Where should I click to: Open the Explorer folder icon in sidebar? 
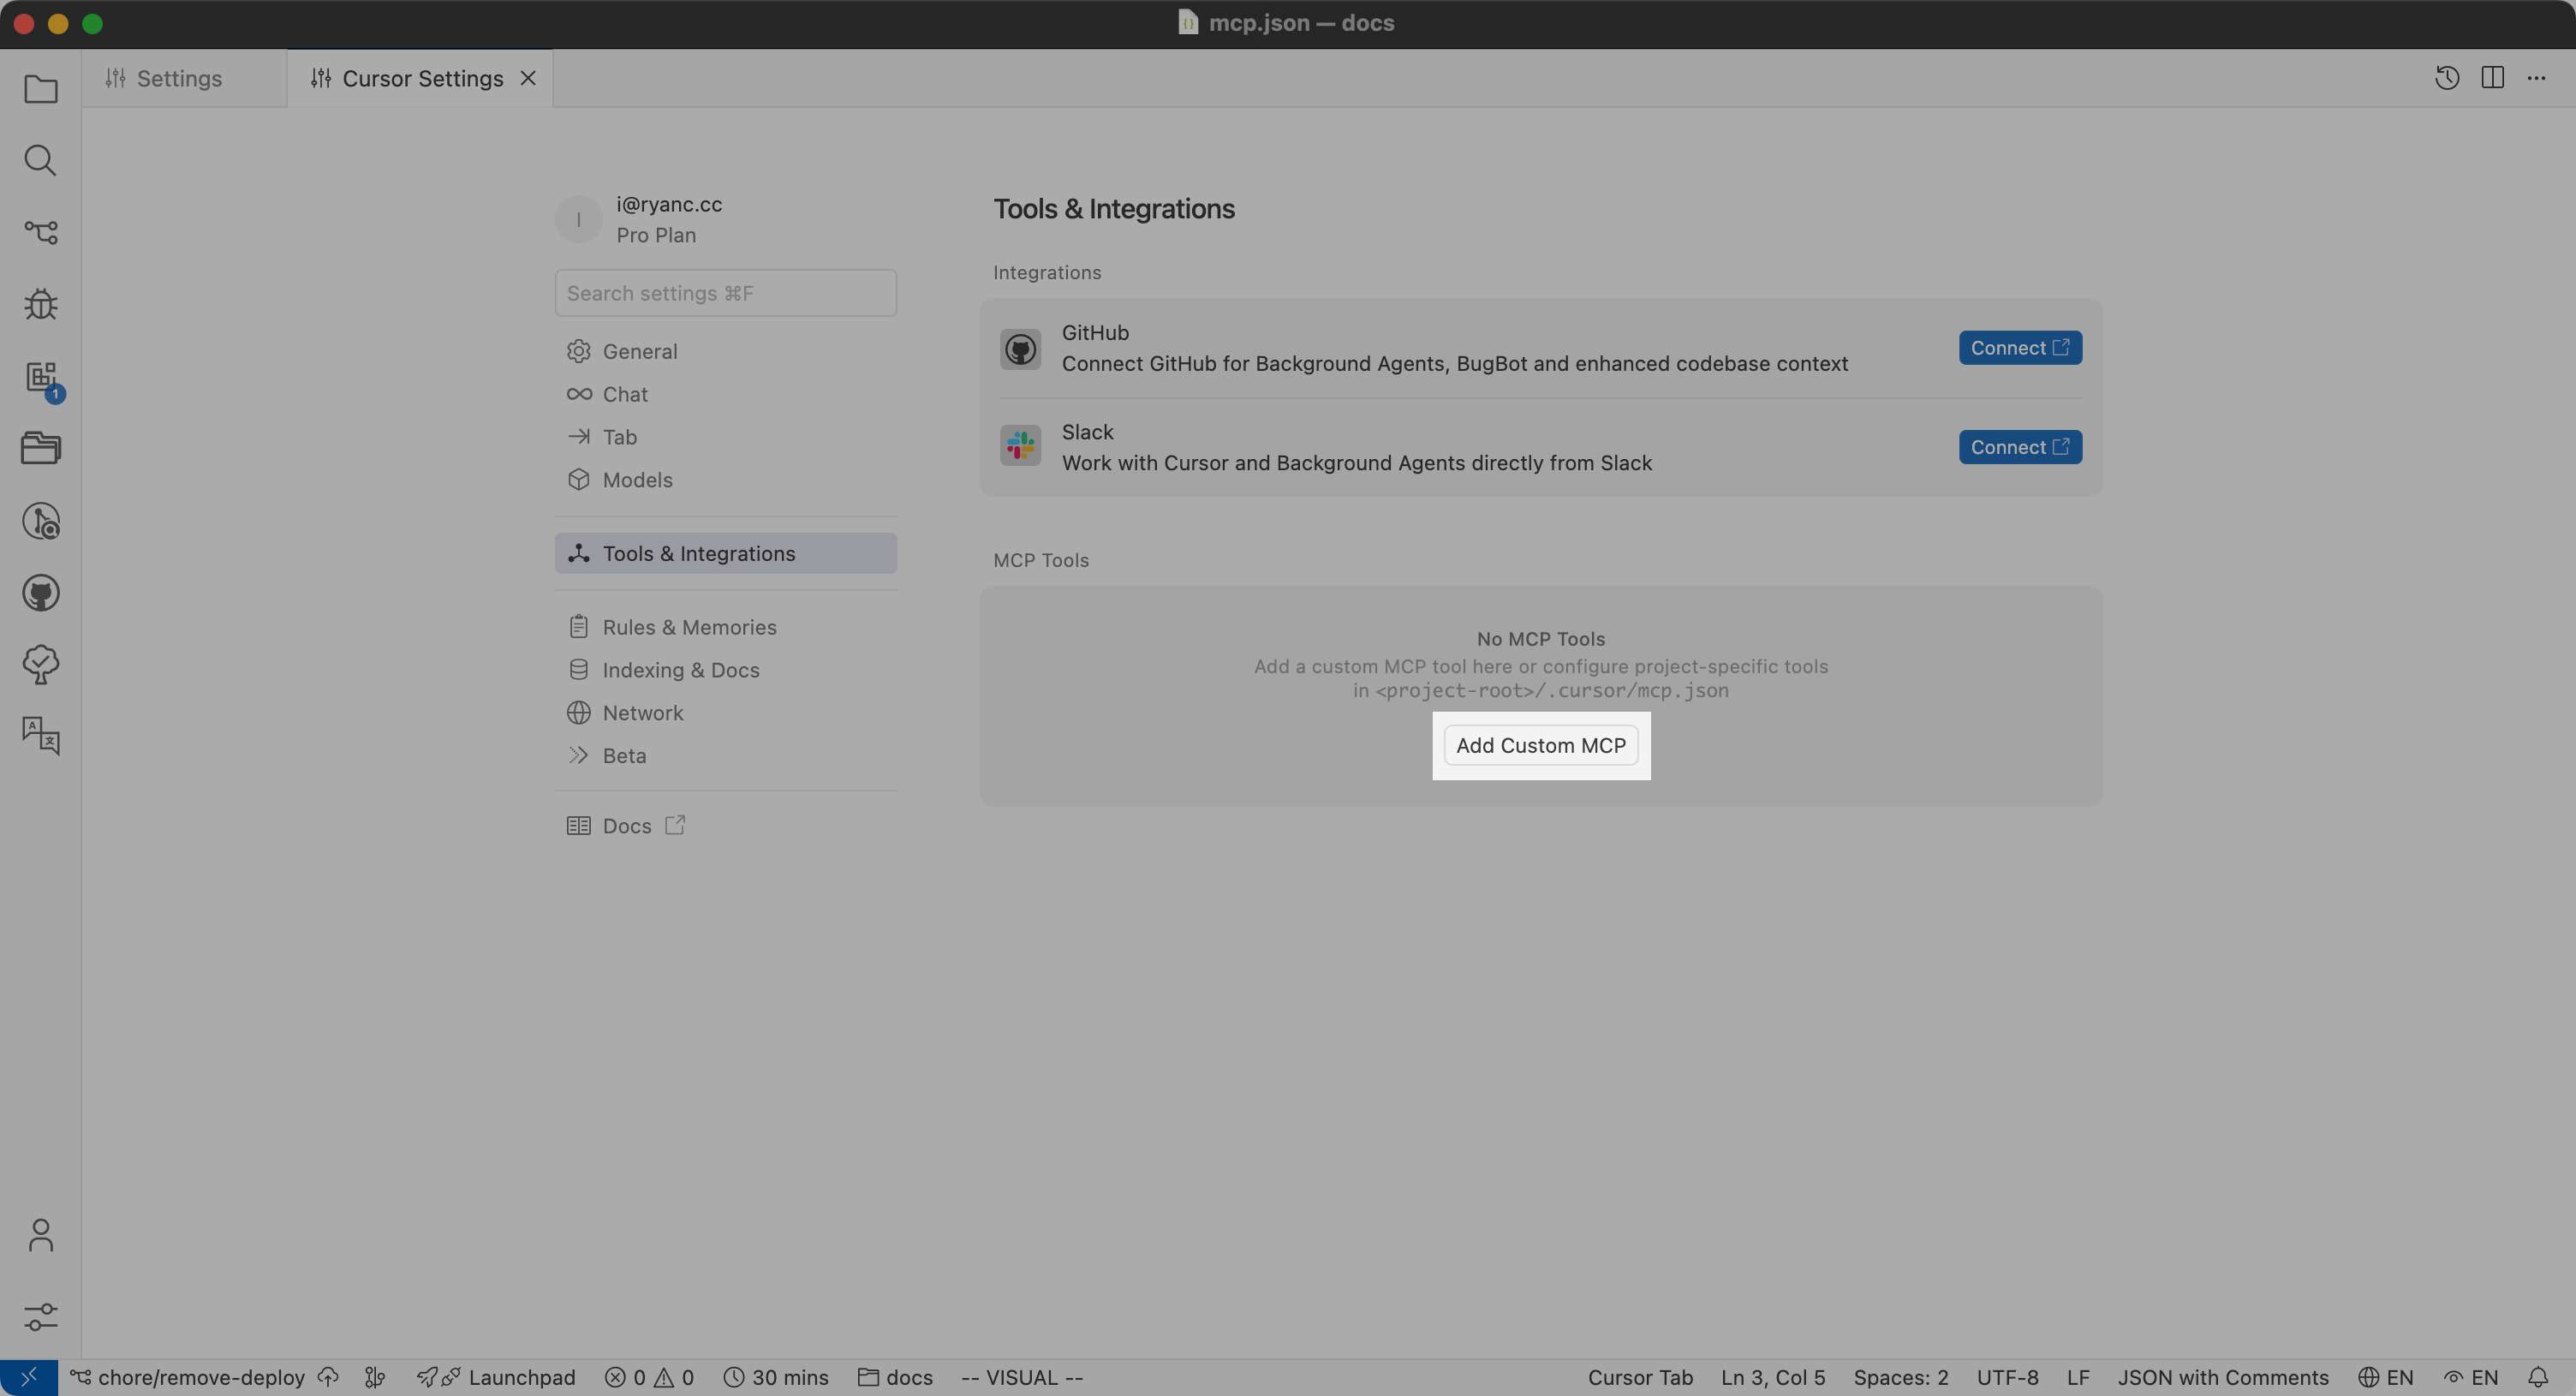[40, 89]
